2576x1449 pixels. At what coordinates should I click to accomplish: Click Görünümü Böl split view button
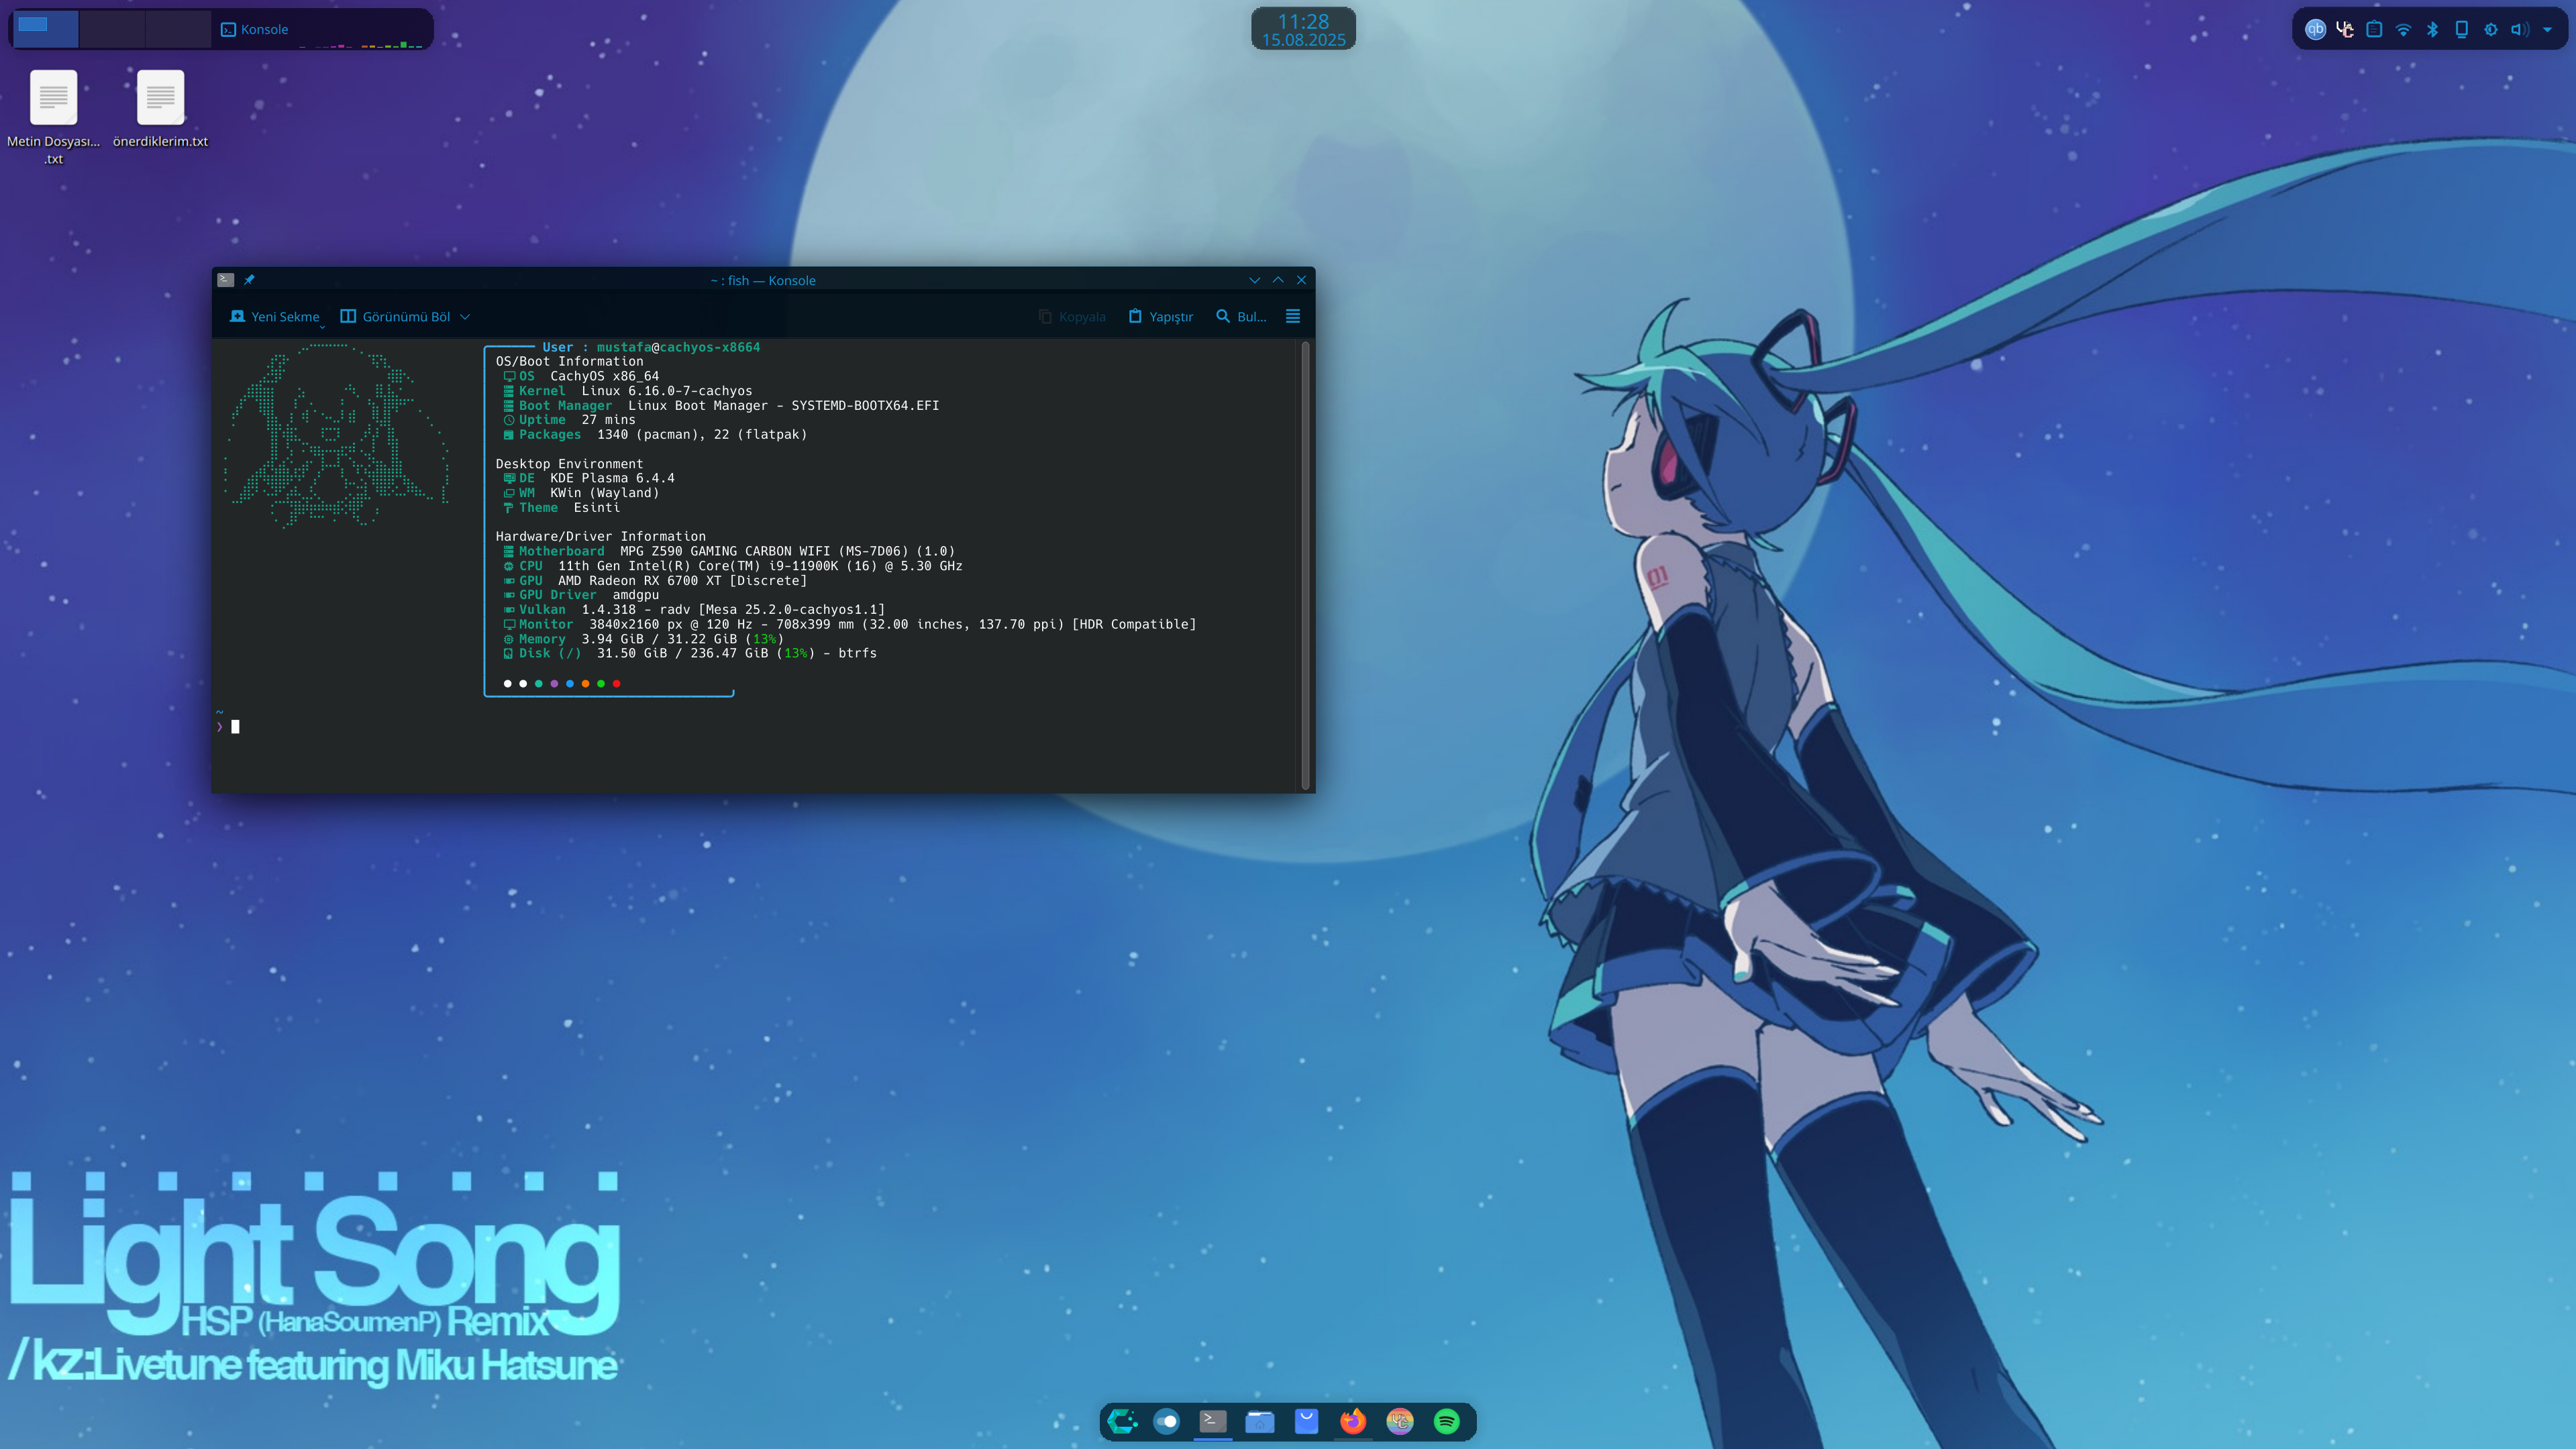point(395,316)
